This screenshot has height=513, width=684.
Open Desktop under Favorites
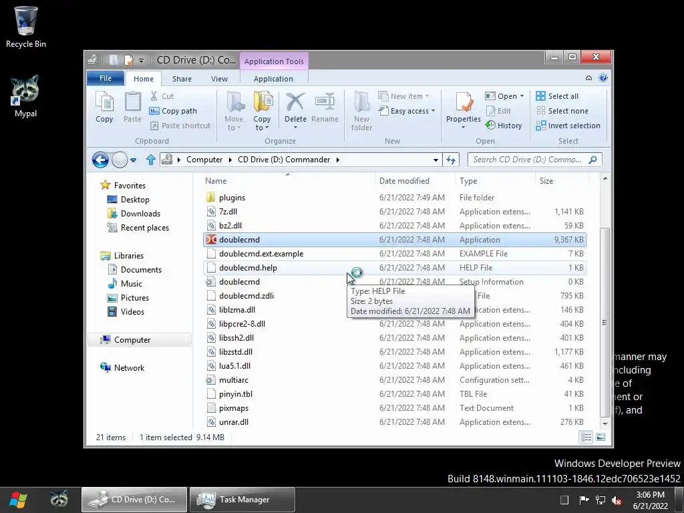(x=128, y=199)
